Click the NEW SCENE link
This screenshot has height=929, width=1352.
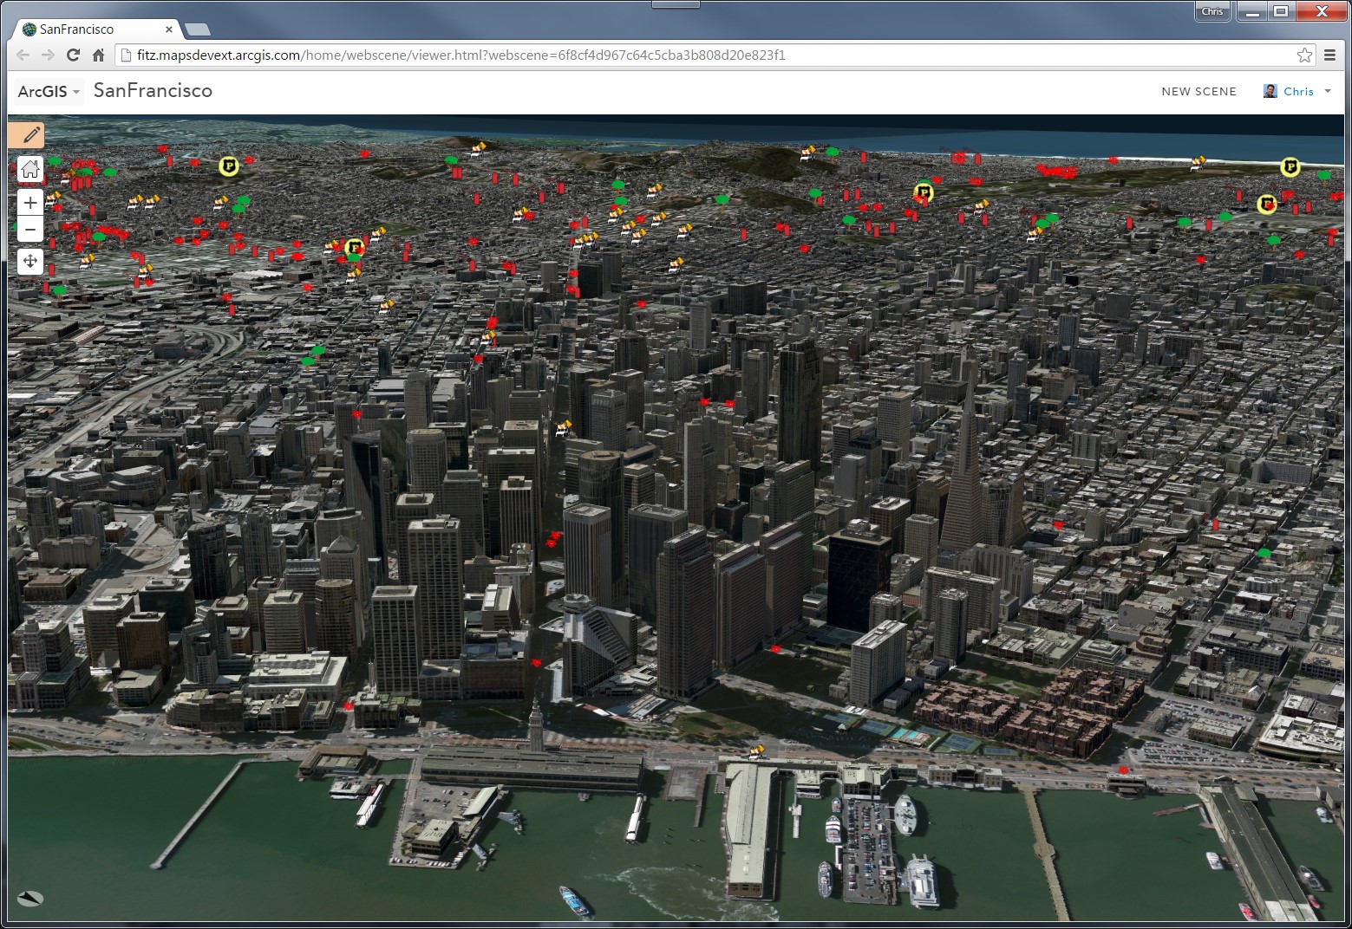1199,91
